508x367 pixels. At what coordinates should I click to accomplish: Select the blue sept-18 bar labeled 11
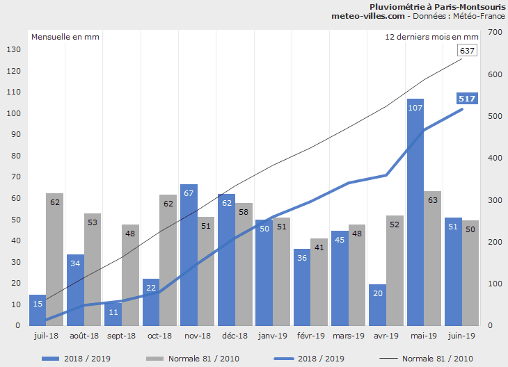[x=113, y=314]
